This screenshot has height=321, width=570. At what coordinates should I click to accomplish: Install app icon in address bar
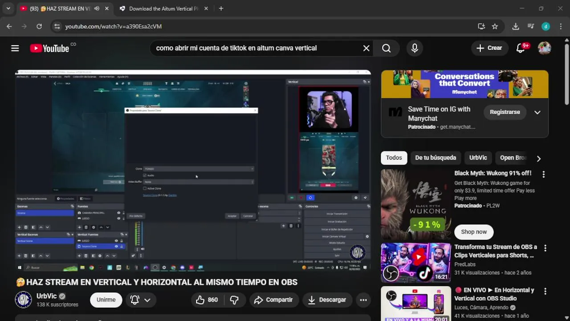pos(481,26)
